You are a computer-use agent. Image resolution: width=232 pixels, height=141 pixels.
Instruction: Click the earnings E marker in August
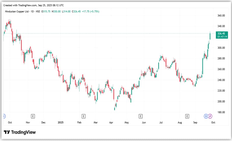point(187,116)
